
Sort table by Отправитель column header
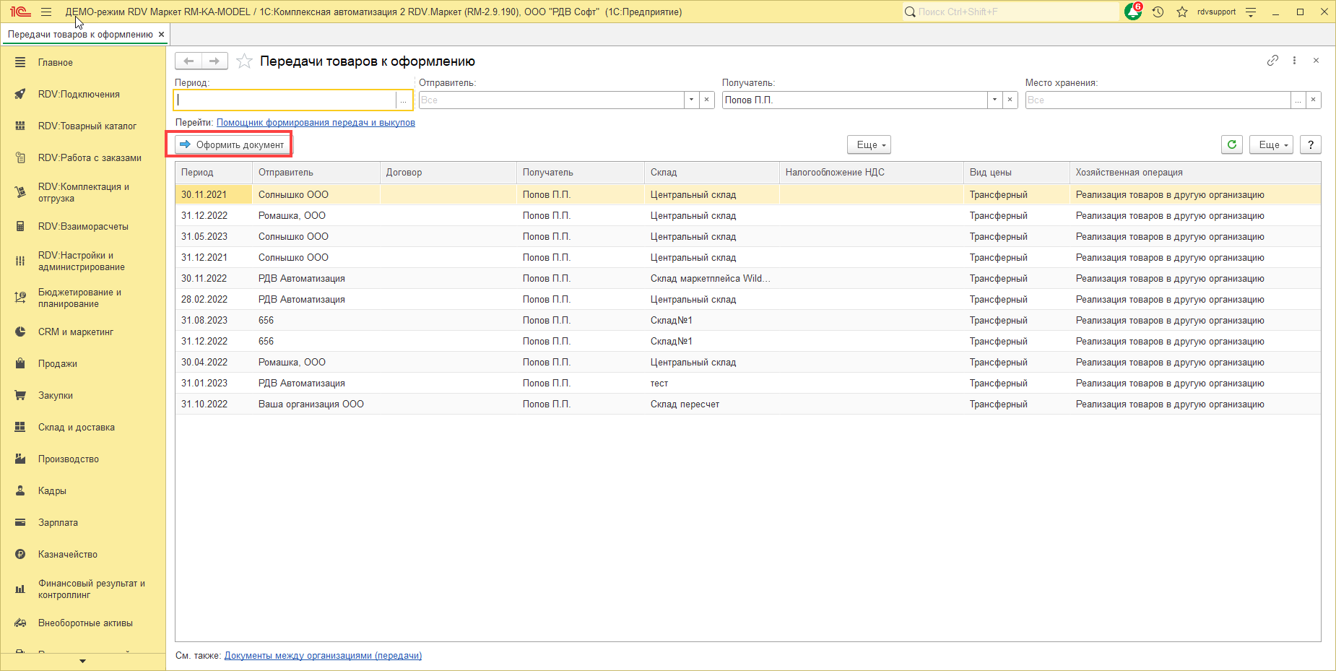click(x=286, y=172)
